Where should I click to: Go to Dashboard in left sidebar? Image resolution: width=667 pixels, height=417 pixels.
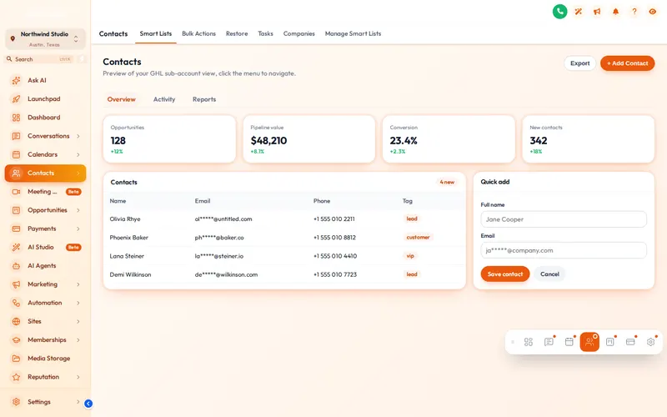coord(45,118)
